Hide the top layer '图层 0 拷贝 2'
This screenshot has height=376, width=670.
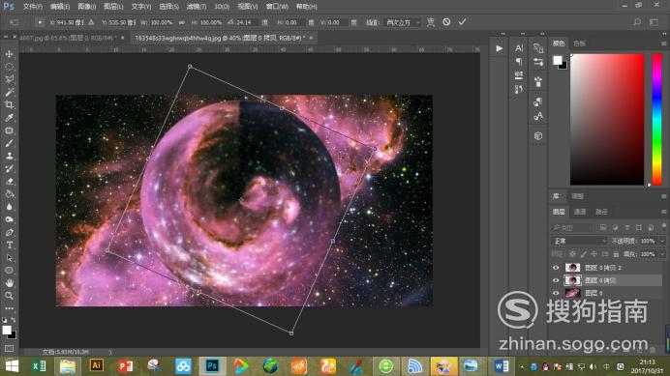tap(556, 268)
